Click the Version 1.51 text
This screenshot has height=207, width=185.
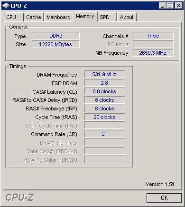click(x=160, y=184)
